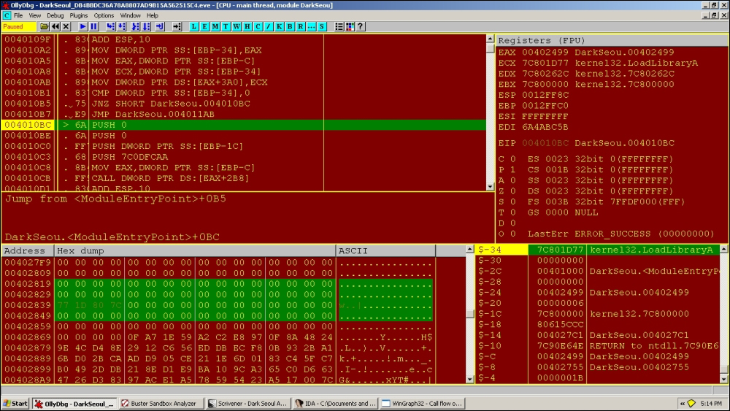Open Source window with S button

click(x=322, y=26)
